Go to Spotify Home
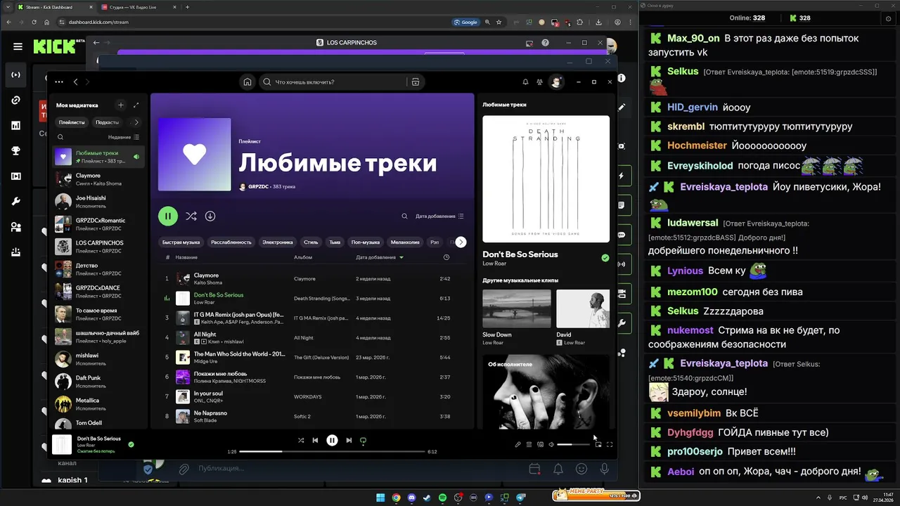The height and width of the screenshot is (506, 900). (x=247, y=82)
